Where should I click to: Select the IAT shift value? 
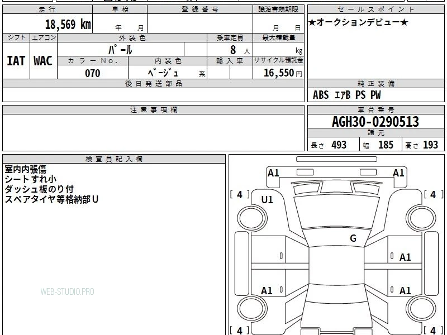[x=16, y=61]
